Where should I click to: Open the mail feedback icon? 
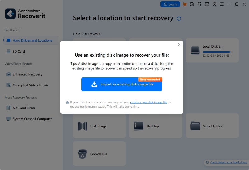(x=207, y=4)
